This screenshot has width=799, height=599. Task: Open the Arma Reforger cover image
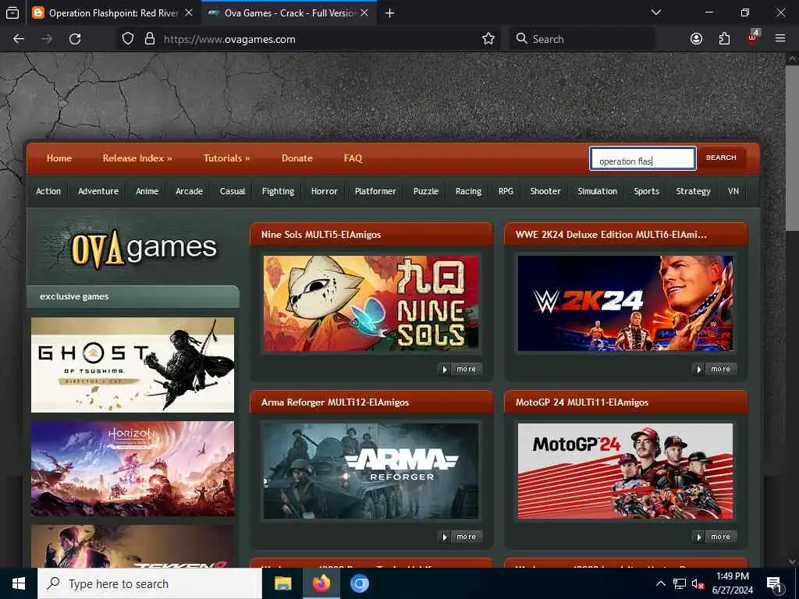coord(371,470)
